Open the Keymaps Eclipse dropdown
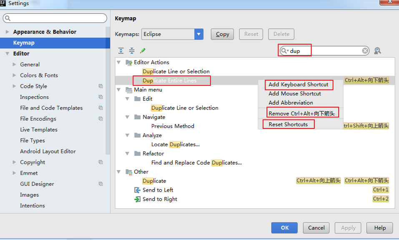 [199, 34]
